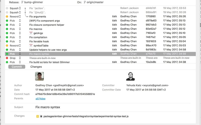Open action stepper for 'getArgs' row
Viewport: 201px width, 125px height.
pyautogui.click(x=20, y=33)
